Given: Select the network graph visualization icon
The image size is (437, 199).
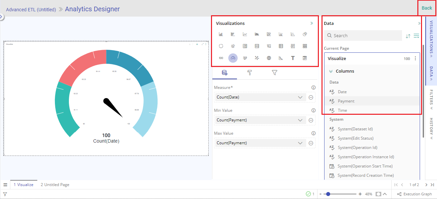Looking at the screenshot, I should [x=257, y=58].
